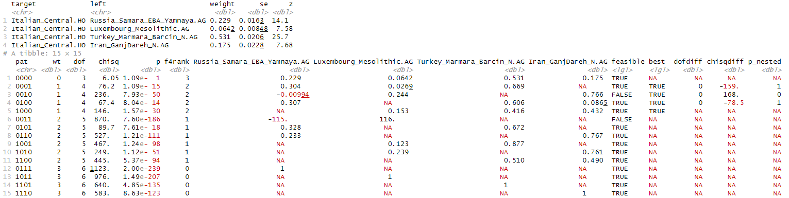Click the 'f4rank' column header
The width and height of the screenshot is (789, 198).
pos(176,61)
